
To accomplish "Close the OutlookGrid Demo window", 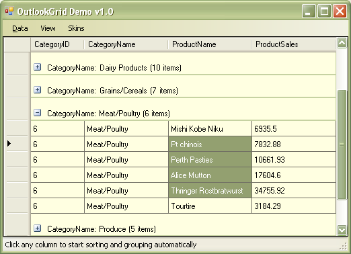I will (x=340, y=11).
